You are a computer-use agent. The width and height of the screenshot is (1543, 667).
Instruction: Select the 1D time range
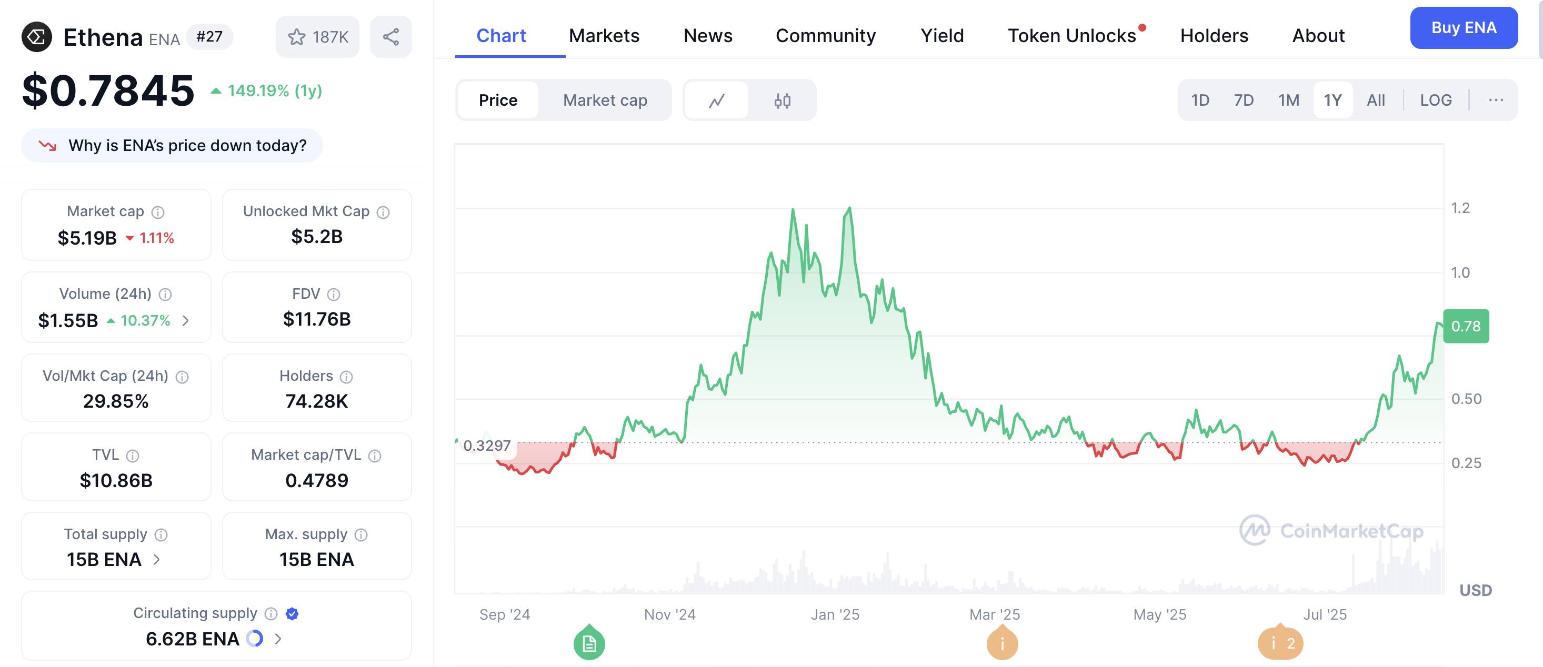1200,100
